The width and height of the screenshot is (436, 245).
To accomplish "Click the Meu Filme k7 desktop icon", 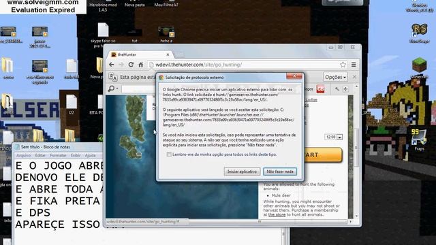I will tap(166, 4).
